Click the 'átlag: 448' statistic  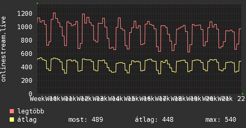tap(154, 120)
